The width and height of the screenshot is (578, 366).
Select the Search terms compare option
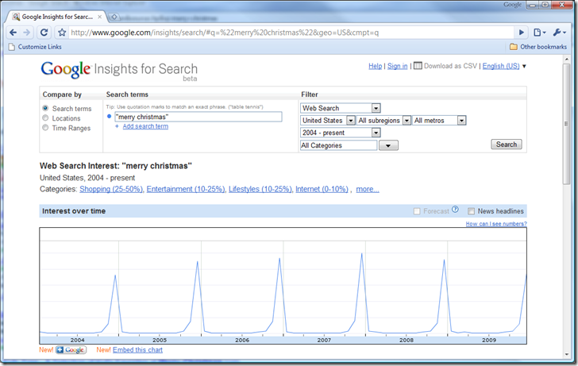tap(45, 108)
